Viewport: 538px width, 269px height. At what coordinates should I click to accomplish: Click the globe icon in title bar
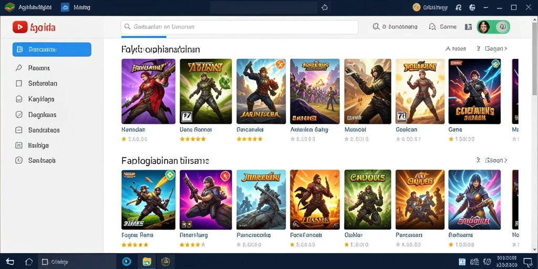pyautogui.click(x=472, y=7)
